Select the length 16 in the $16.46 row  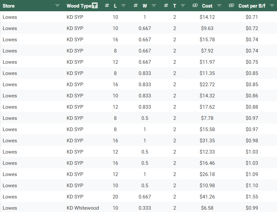[115, 163]
